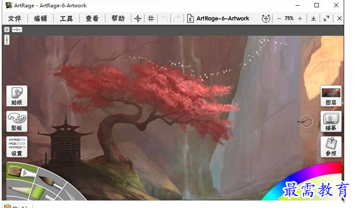The image size is (354, 208).
Task: Open the 型板 (Stencils) panel
Action: coord(17,121)
